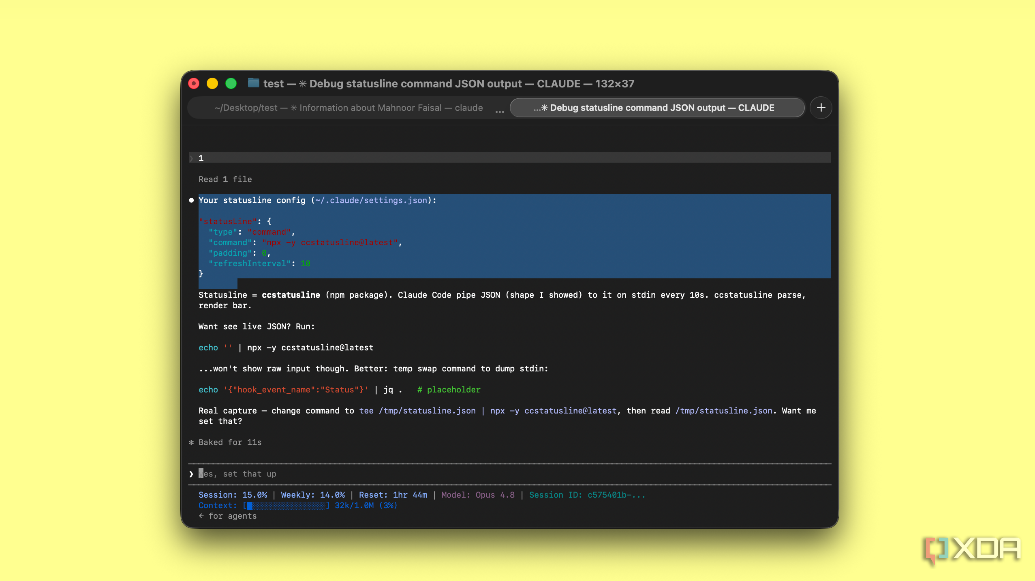This screenshot has height=581, width=1035.
Task: Open a new terminal tab with the plus button
Action: point(821,108)
